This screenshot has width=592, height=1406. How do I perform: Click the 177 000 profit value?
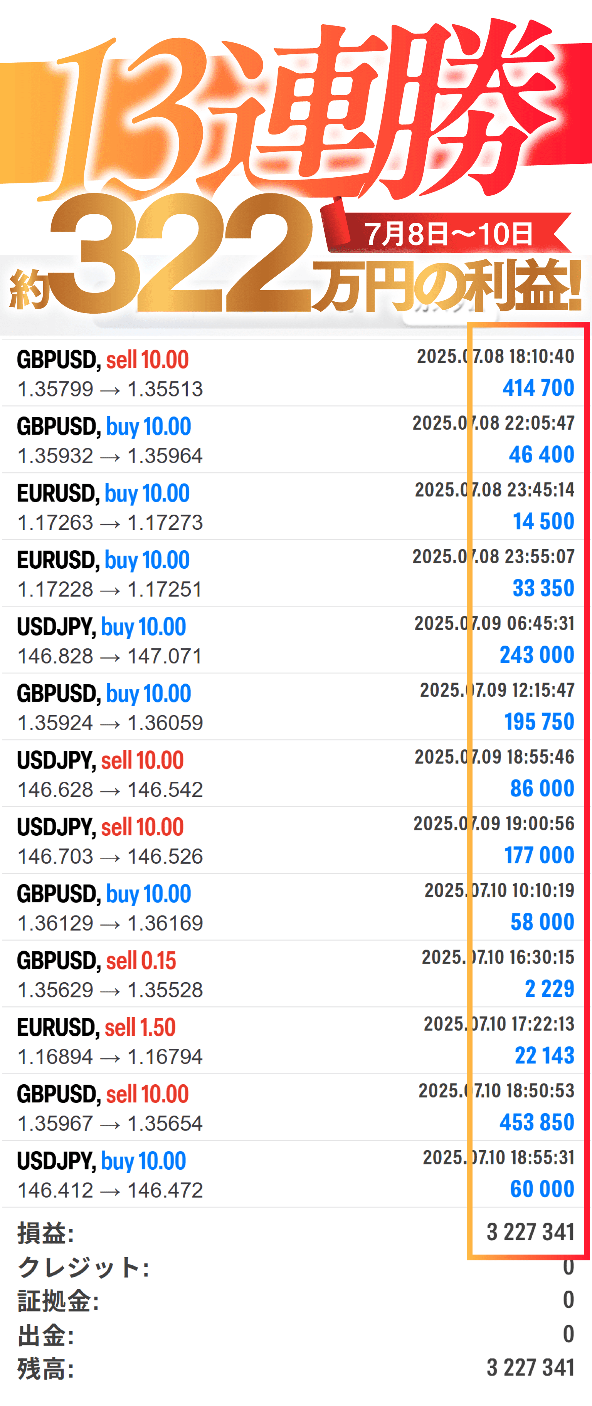538,855
